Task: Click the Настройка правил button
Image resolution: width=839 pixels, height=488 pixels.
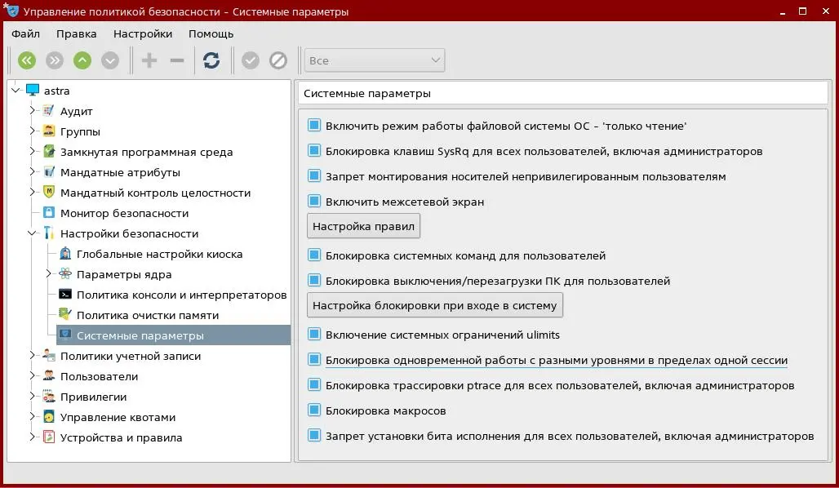Action: tap(363, 226)
